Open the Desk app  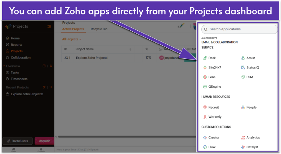[x=209, y=58]
